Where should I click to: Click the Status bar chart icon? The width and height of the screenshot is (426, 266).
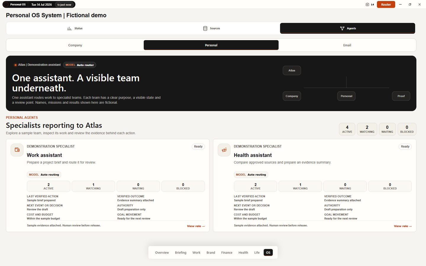pyautogui.click(x=70, y=28)
